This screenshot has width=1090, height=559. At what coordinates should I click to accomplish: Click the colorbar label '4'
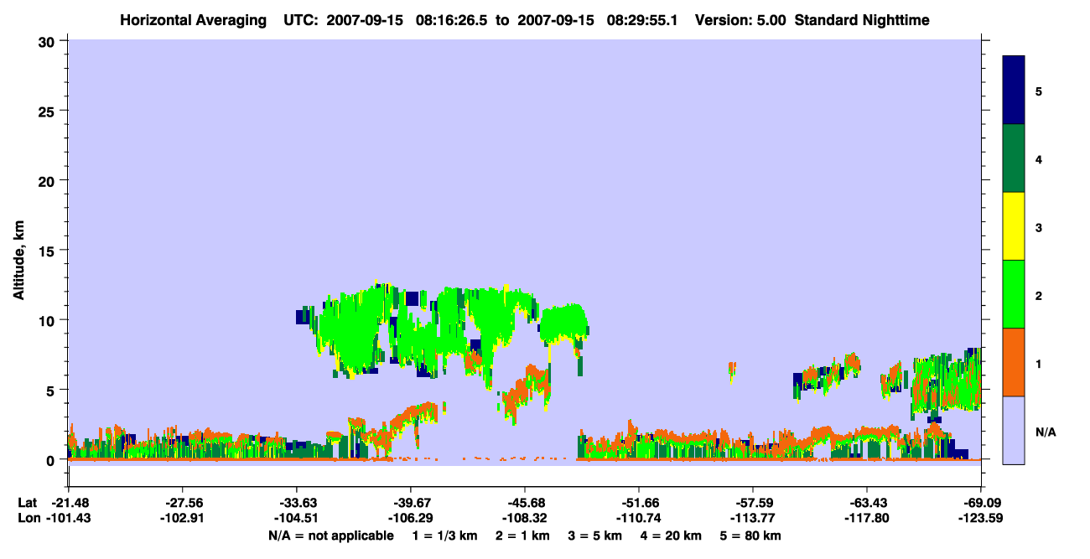coord(1039,158)
